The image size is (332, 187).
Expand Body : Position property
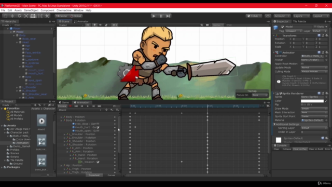point(61,117)
